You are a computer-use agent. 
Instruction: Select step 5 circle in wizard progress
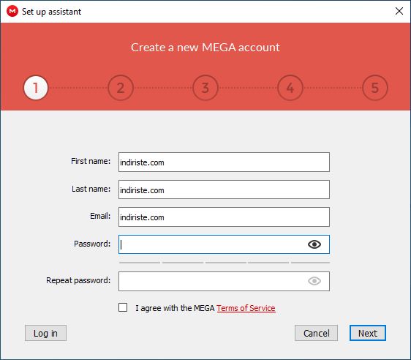tap(375, 88)
